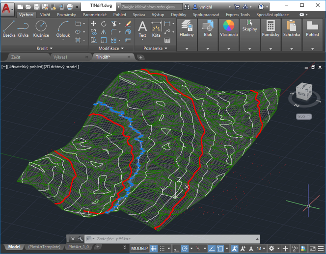Toggle the grid display in status bar
Screen dimensions: 326x254
154,248
